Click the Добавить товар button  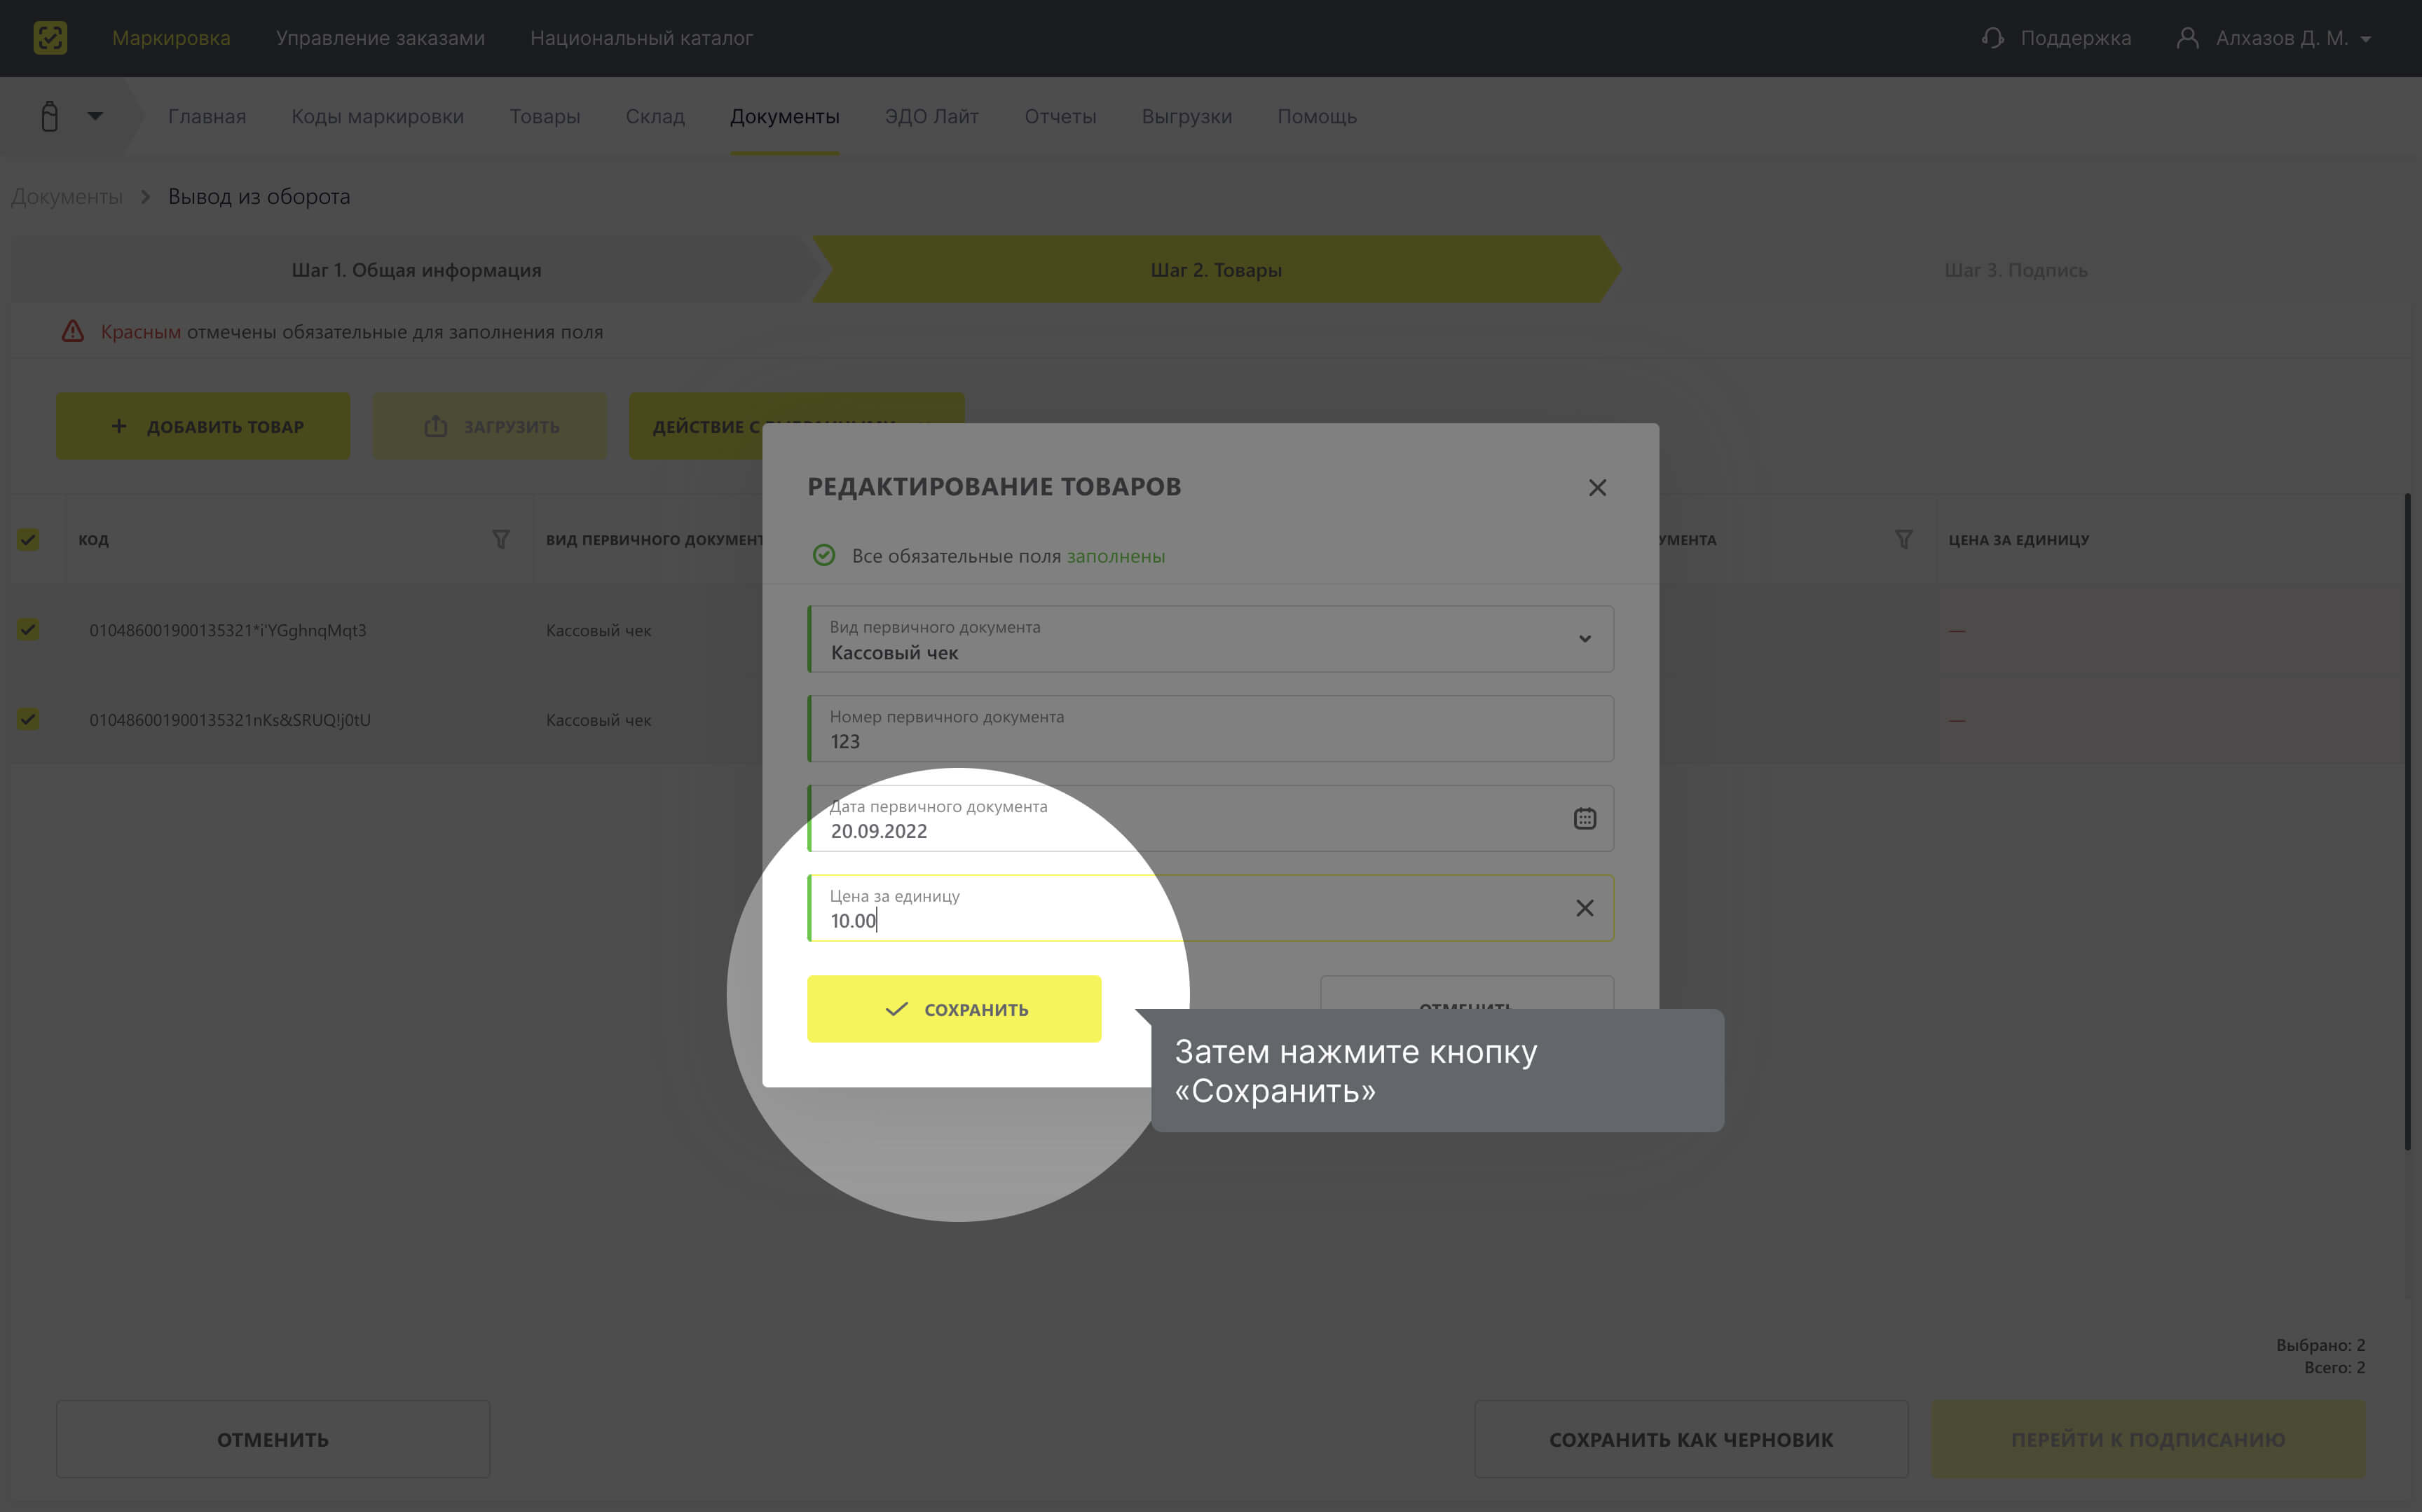pos(203,426)
